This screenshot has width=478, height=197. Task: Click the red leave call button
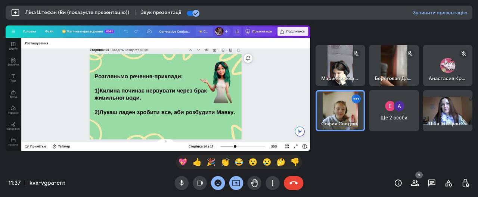(293, 183)
